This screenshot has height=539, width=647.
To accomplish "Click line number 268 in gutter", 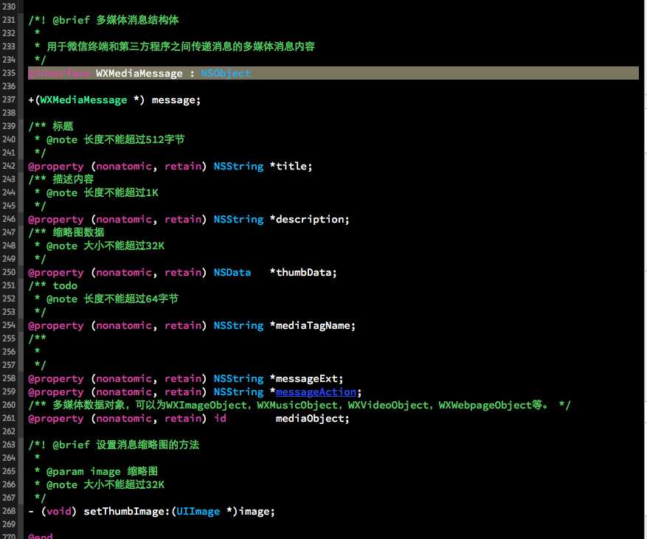I will (9, 511).
